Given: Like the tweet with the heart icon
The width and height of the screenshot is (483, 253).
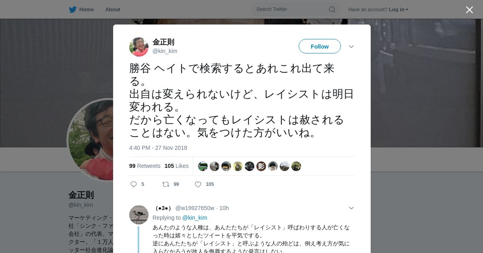Looking at the screenshot, I should click(x=198, y=184).
